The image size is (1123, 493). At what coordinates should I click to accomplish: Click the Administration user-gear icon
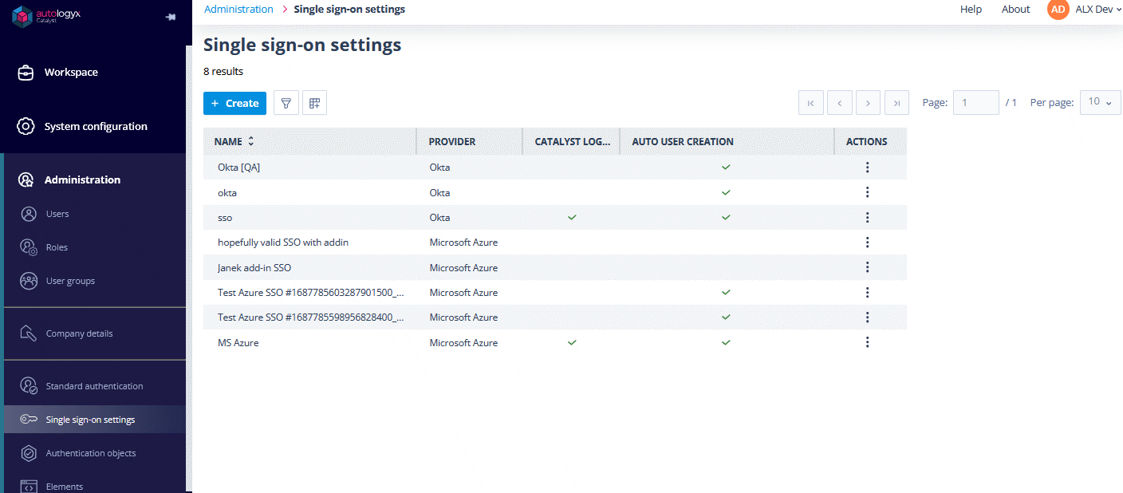[x=26, y=179]
